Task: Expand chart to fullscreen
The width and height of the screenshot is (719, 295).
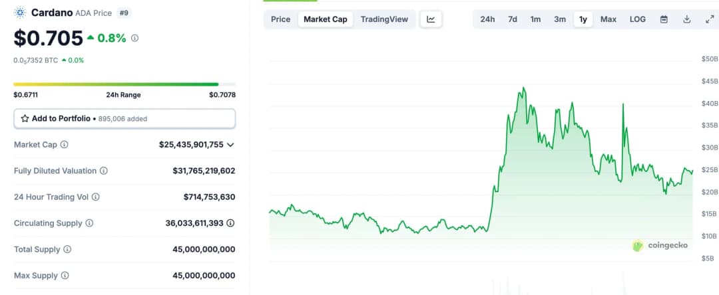Action: coord(709,19)
